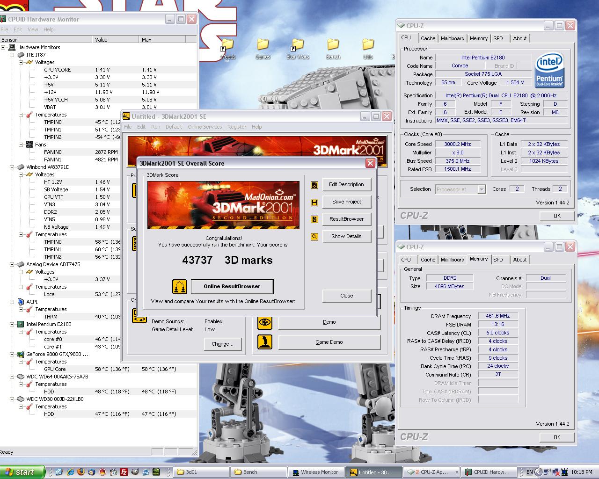Expand hidden system tray icons chevron
Screen dimensions: 599x479
pyautogui.click(x=539, y=472)
